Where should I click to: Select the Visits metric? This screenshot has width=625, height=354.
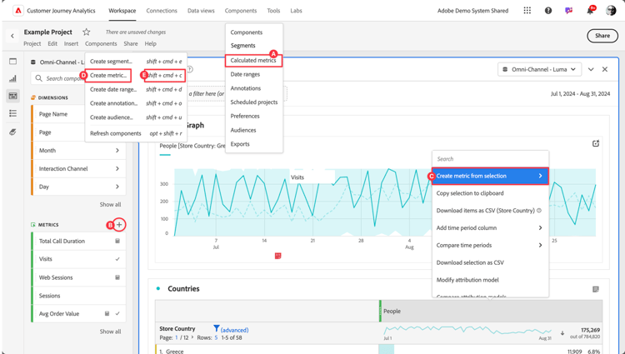(78, 259)
